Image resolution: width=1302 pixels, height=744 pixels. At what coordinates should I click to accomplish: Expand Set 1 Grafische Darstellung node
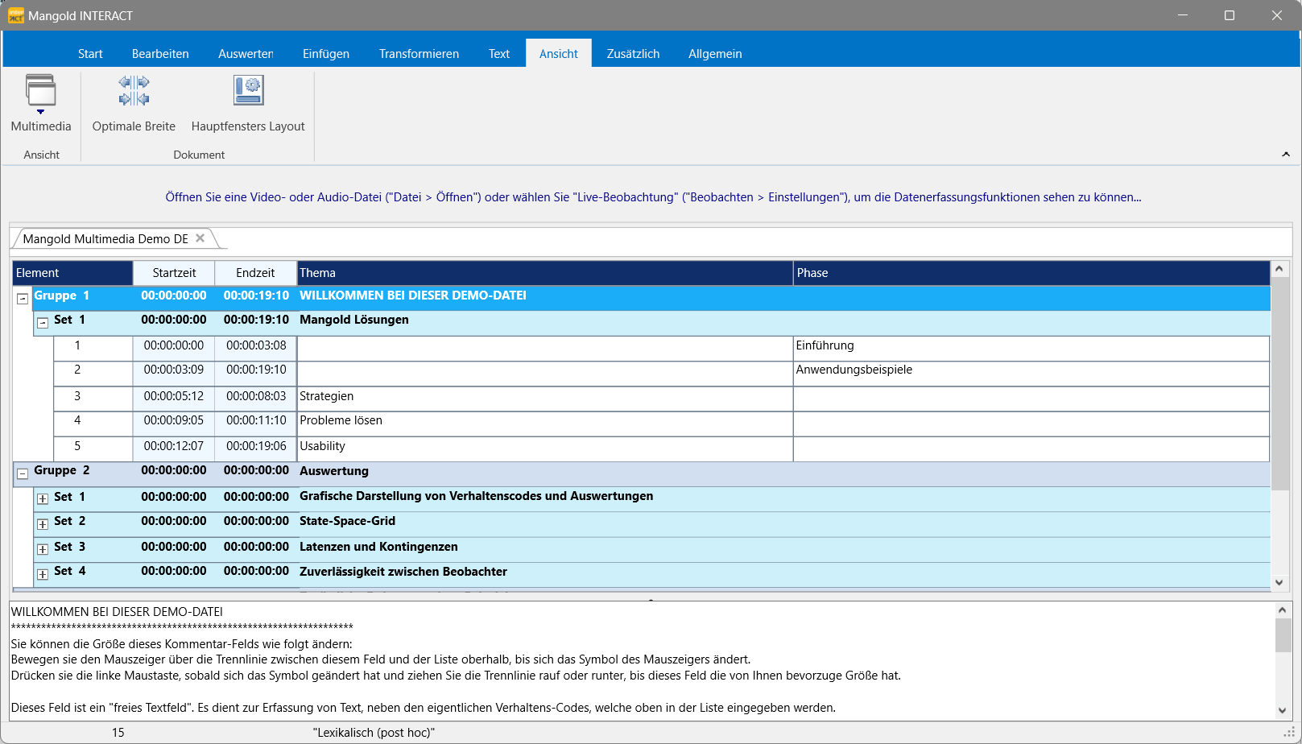[43, 499]
